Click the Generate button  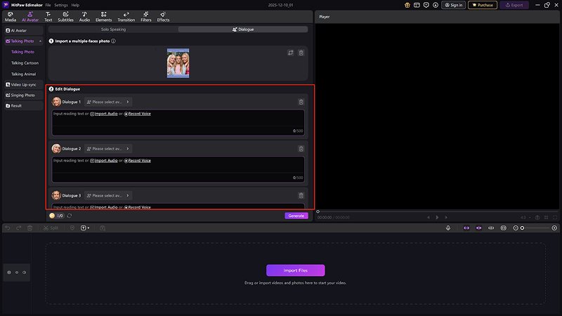(x=296, y=216)
